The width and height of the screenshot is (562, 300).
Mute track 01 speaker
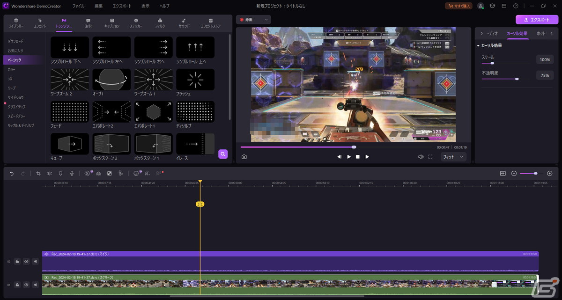click(36, 284)
